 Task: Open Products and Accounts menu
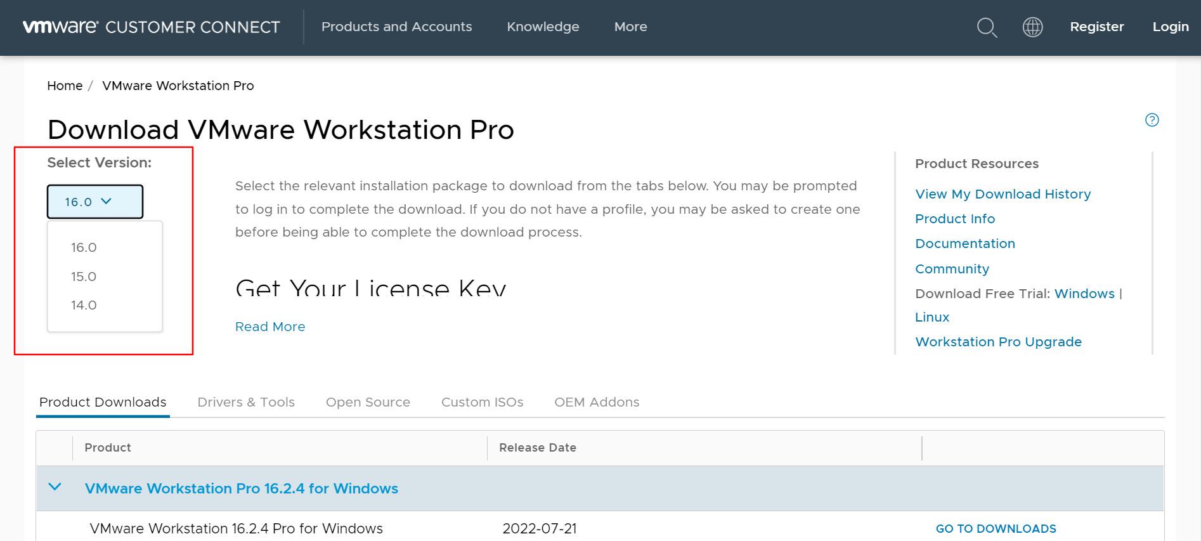click(x=396, y=27)
